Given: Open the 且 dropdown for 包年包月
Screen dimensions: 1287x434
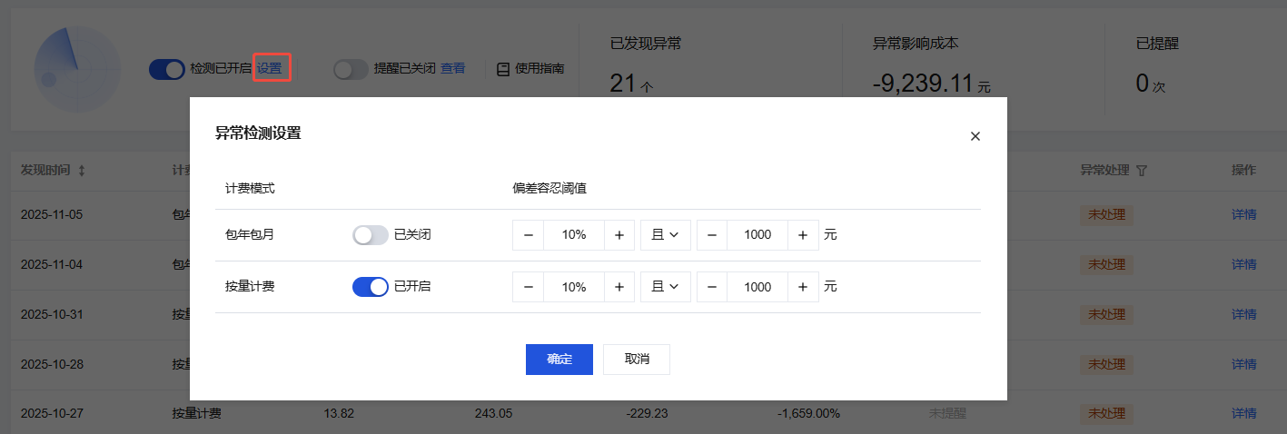Looking at the screenshot, I should tap(665, 235).
